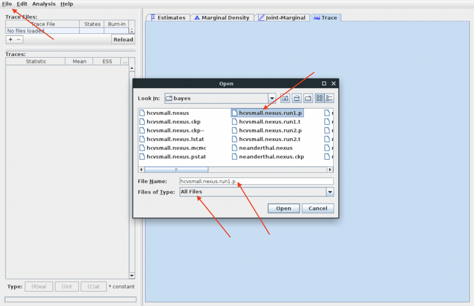Screen dimensions: 474x306
Task: Open the Edit menu
Action: (22, 4)
